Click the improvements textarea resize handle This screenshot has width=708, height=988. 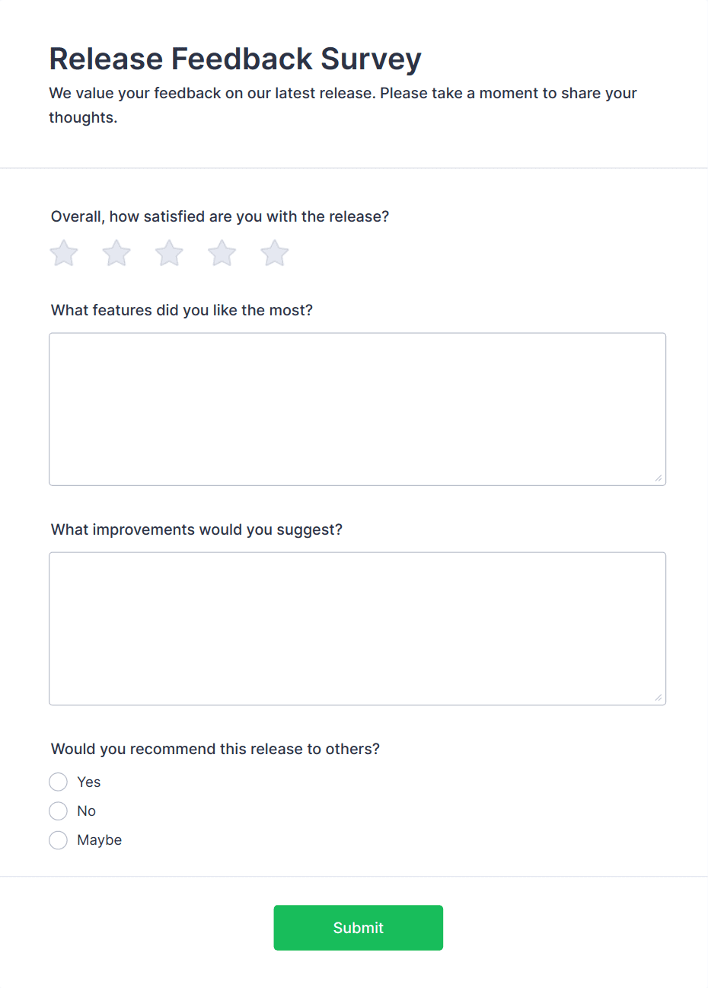click(x=659, y=698)
